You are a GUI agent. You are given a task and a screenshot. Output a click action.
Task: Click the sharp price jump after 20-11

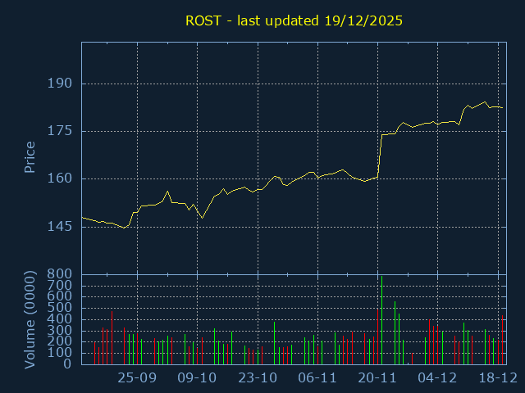381,156
